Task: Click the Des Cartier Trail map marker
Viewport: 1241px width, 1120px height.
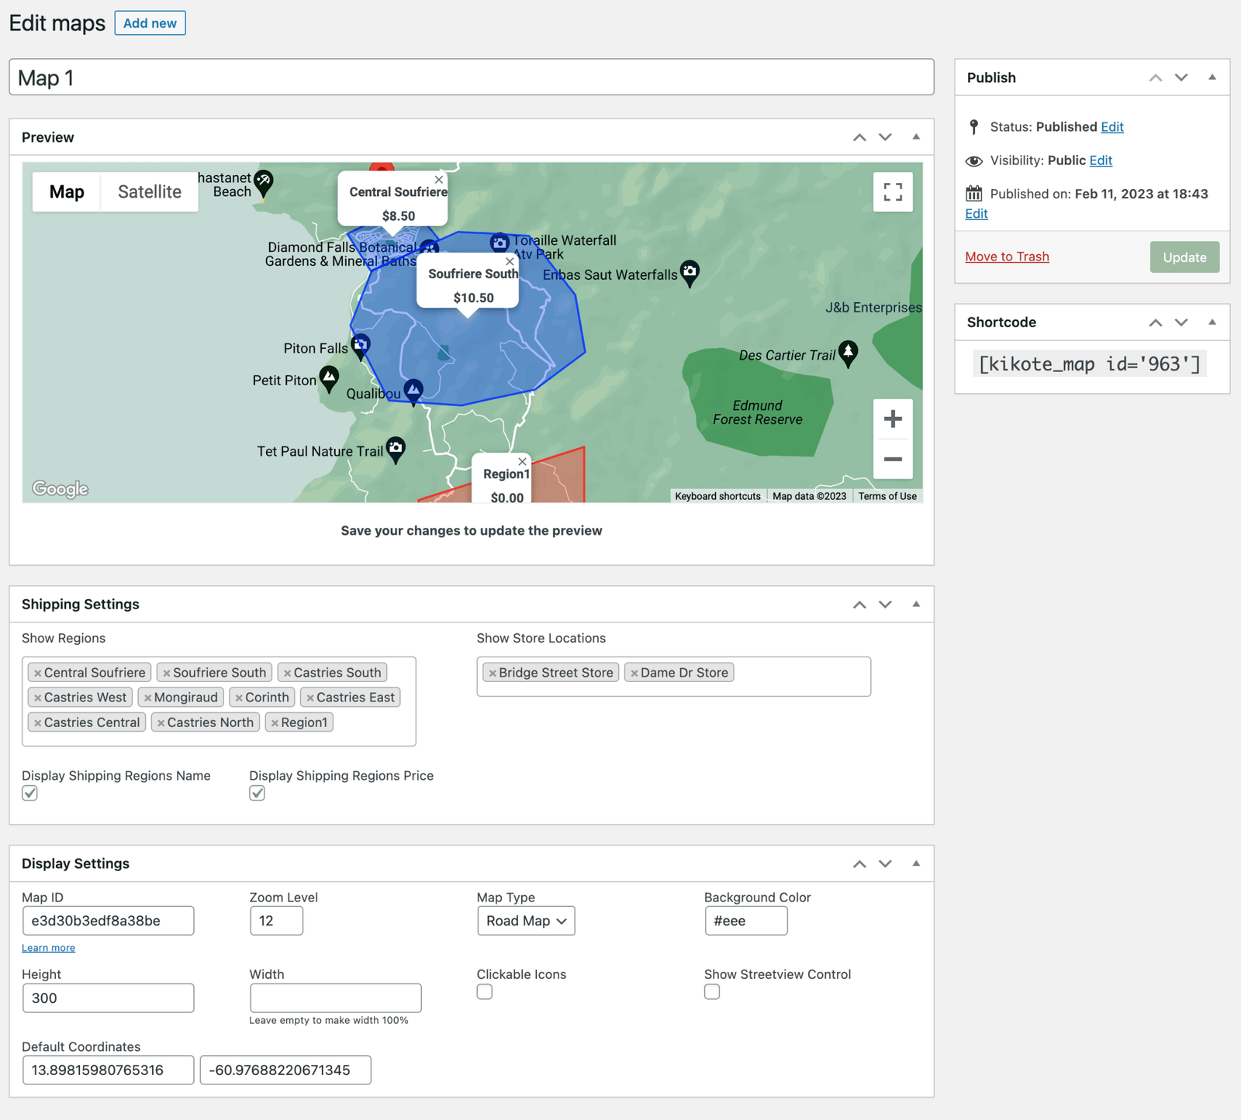Action: pos(849,353)
